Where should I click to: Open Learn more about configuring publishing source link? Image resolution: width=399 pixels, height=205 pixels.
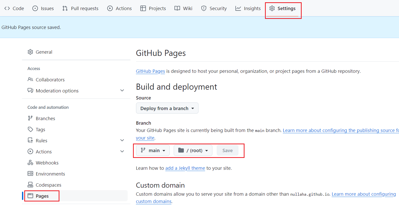pyautogui.click(x=341, y=130)
